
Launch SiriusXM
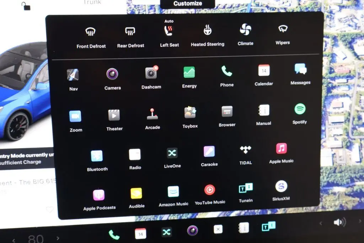click(x=281, y=191)
